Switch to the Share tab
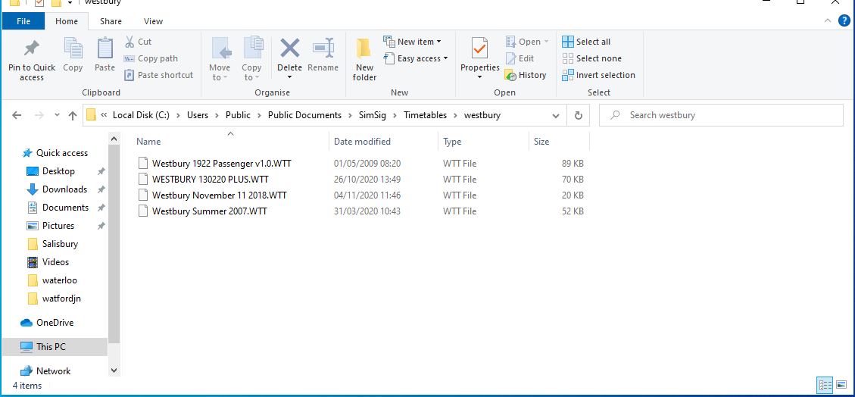This screenshot has height=397, width=855. point(111,21)
